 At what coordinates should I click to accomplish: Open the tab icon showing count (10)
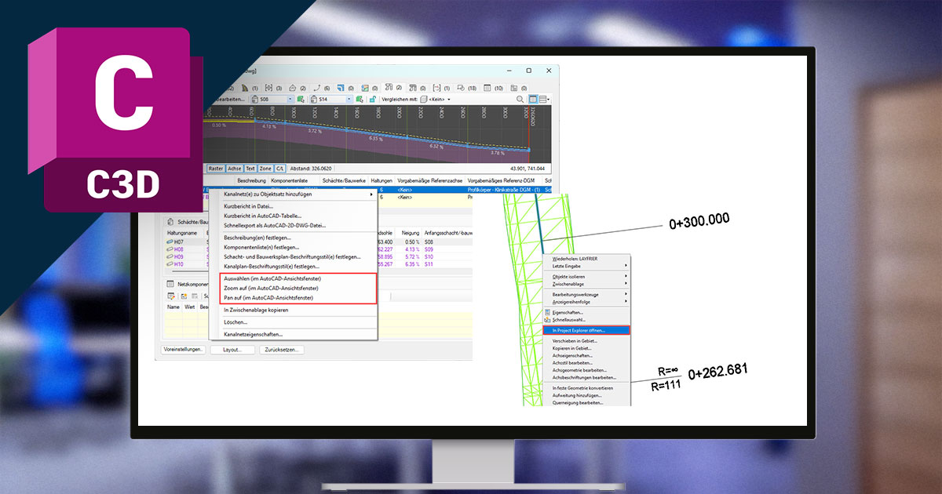pos(487,88)
